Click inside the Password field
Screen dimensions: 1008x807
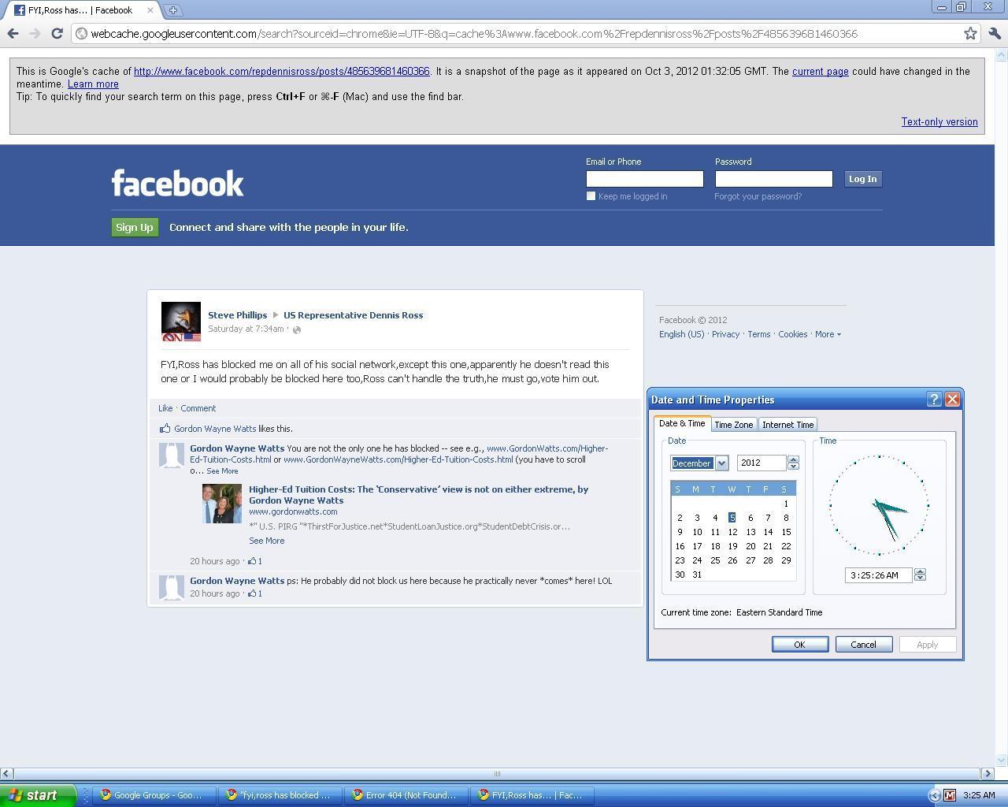(x=773, y=179)
